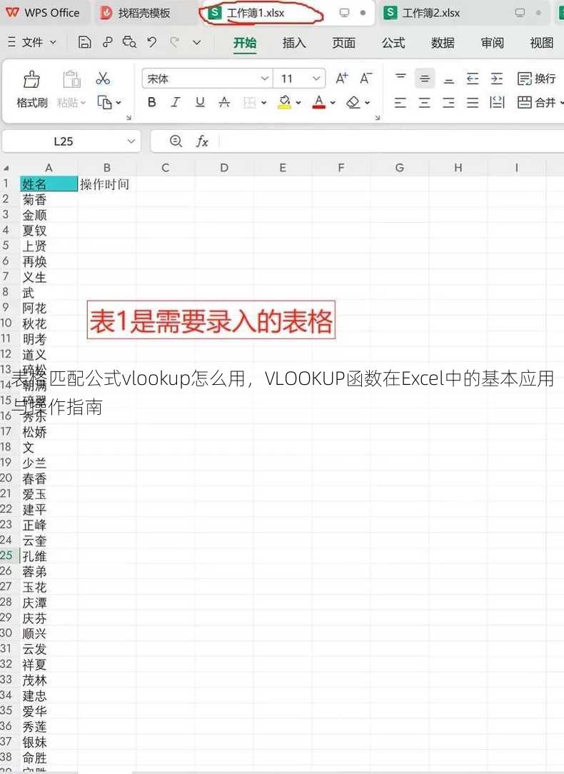
Task: Center text horizontally
Action: click(424, 103)
